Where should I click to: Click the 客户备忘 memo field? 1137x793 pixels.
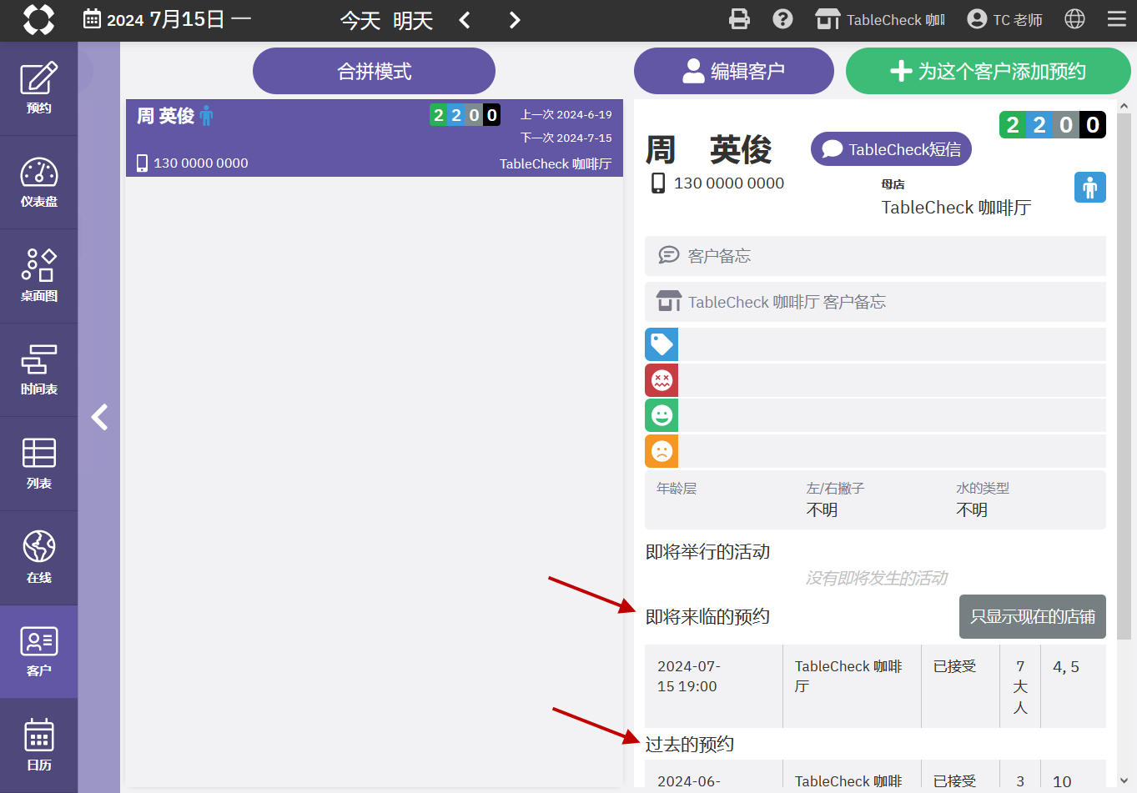point(875,256)
